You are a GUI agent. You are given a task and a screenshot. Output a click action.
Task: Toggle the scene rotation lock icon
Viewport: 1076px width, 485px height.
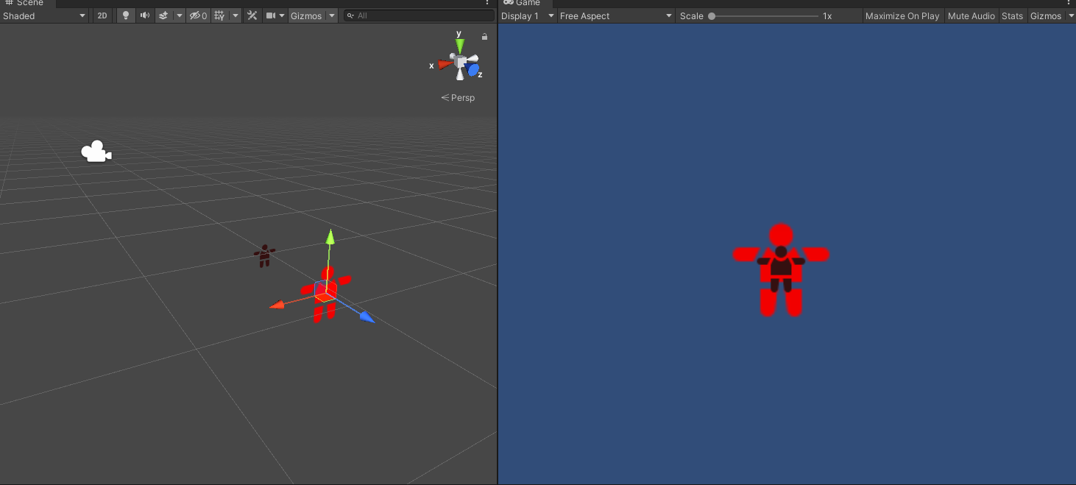(x=484, y=36)
